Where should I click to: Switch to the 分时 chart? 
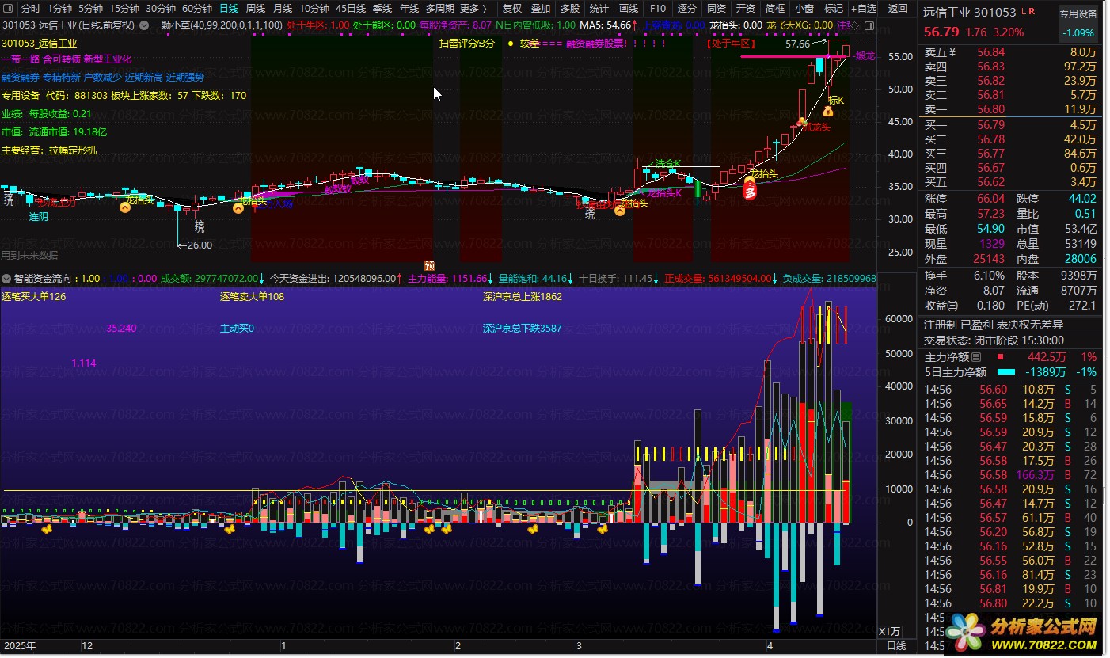[x=30, y=9]
